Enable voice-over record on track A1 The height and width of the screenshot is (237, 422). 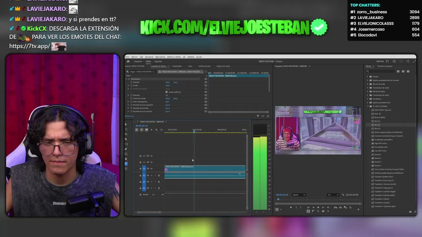pyautogui.click(x=159, y=175)
